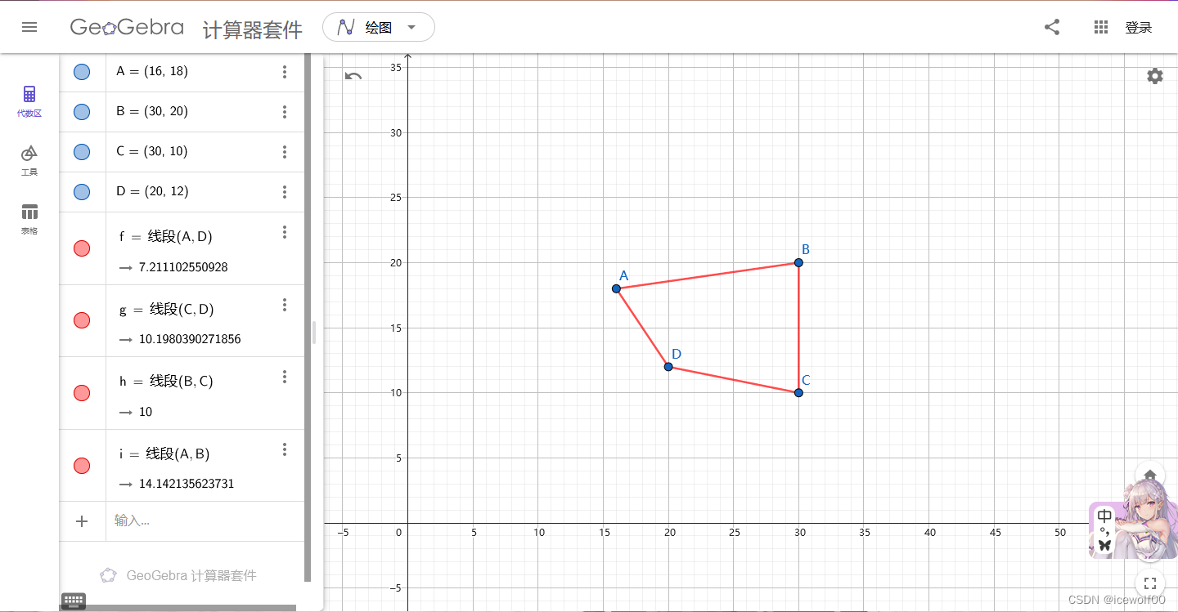Screen dimensions: 1178x612
Task: Select point C on the graph
Action: tap(798, 393)
